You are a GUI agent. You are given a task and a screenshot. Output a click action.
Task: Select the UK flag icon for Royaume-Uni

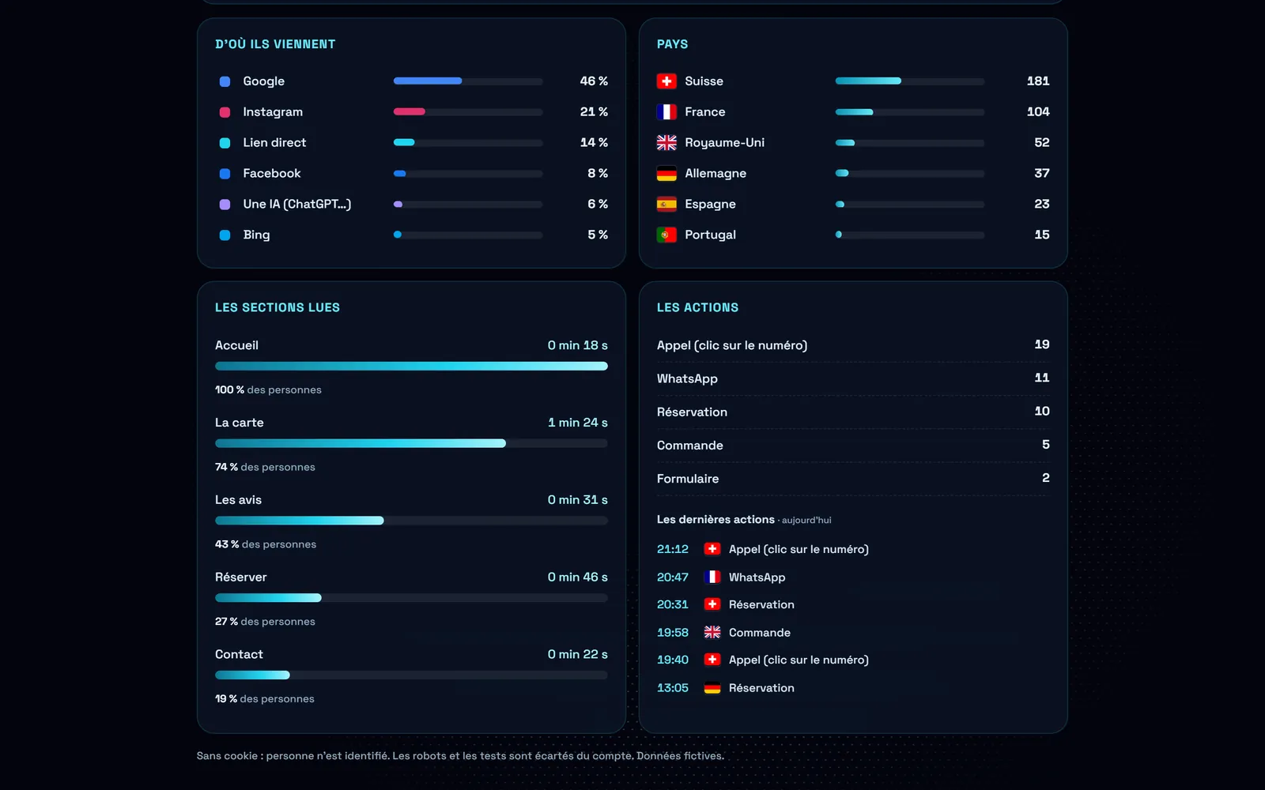pyautogui.click(x=666, y=143)
